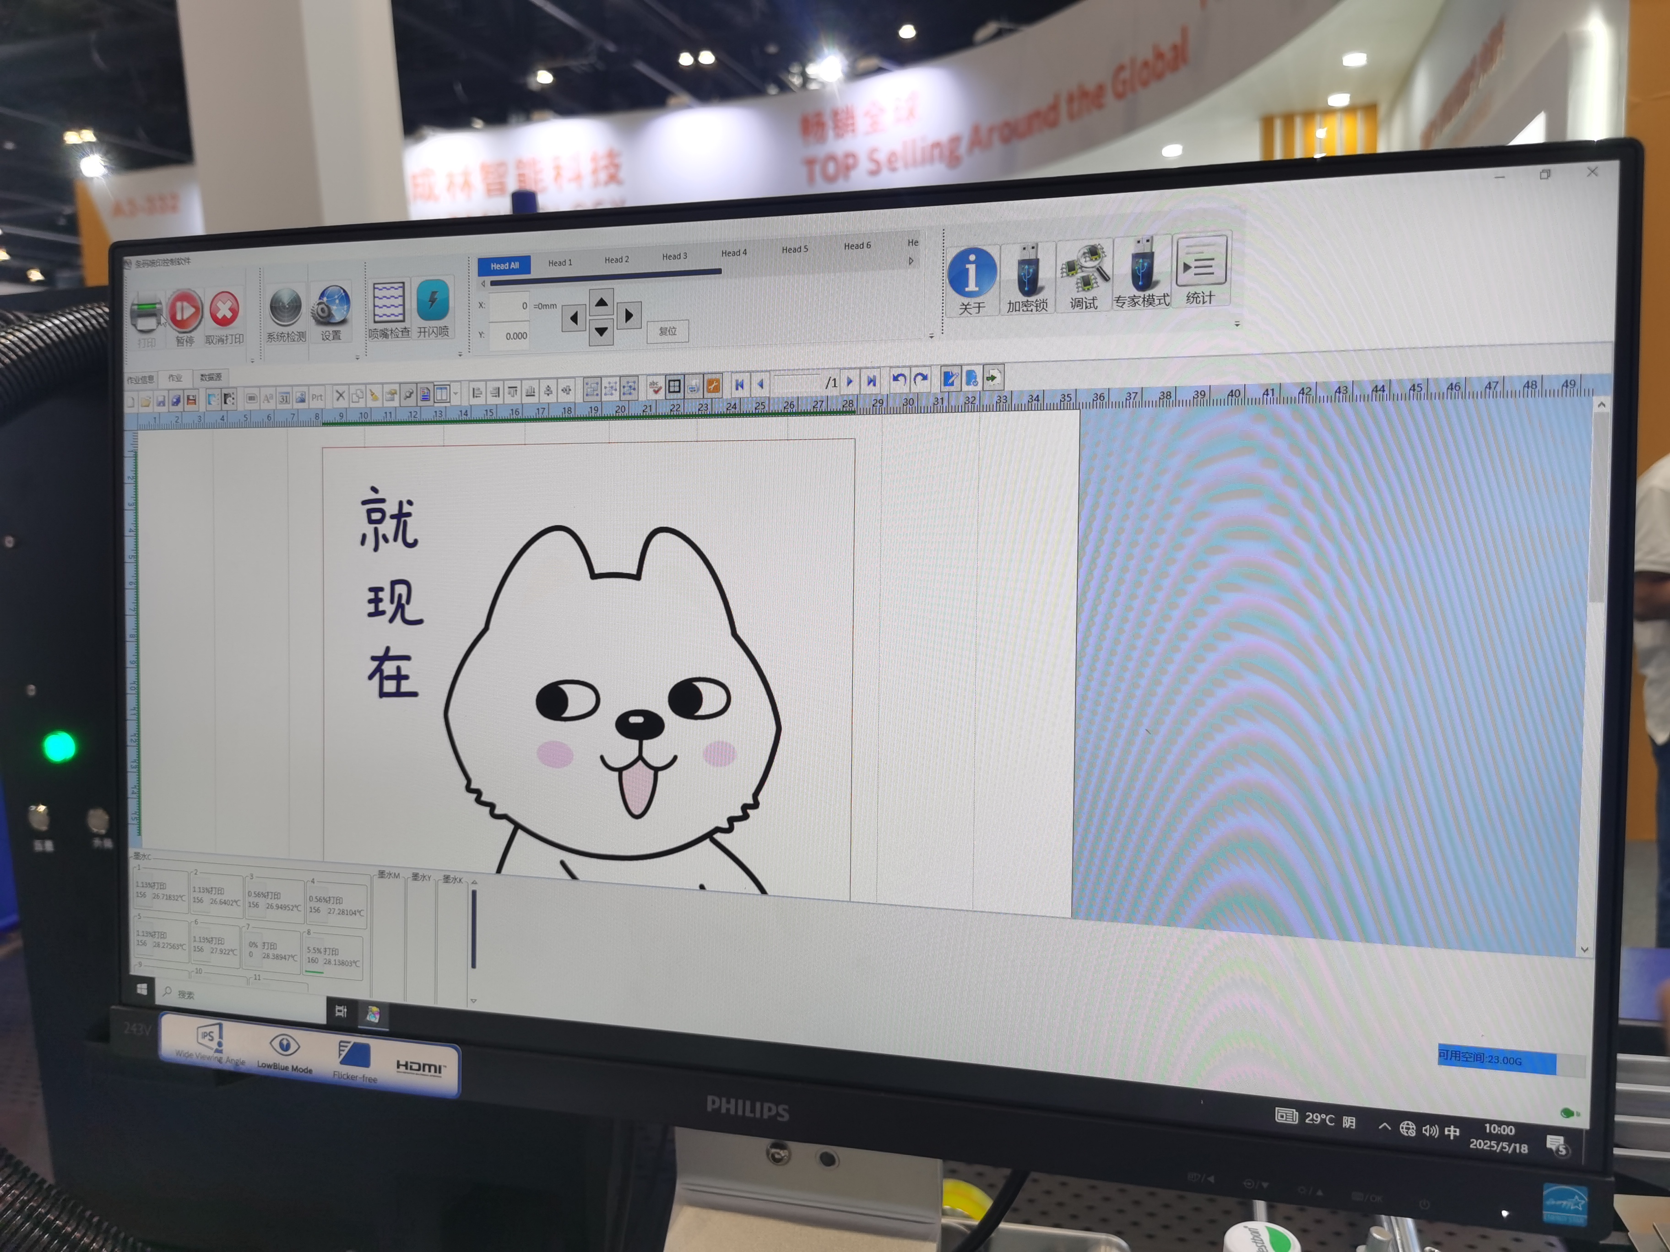This screenshot has height=1252, width=1670.
Task: Open the layout dropdown arrow in toolbar
Action: click(x=456, y=393)
